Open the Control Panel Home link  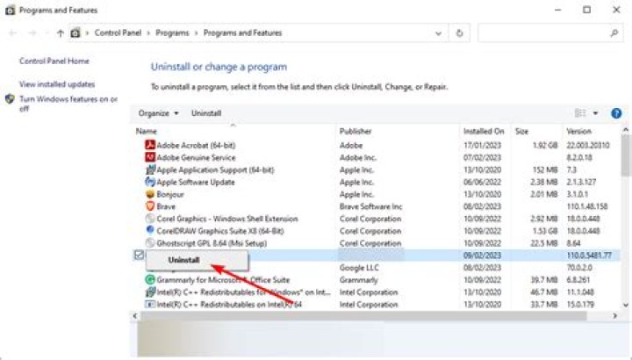point(54,61)
